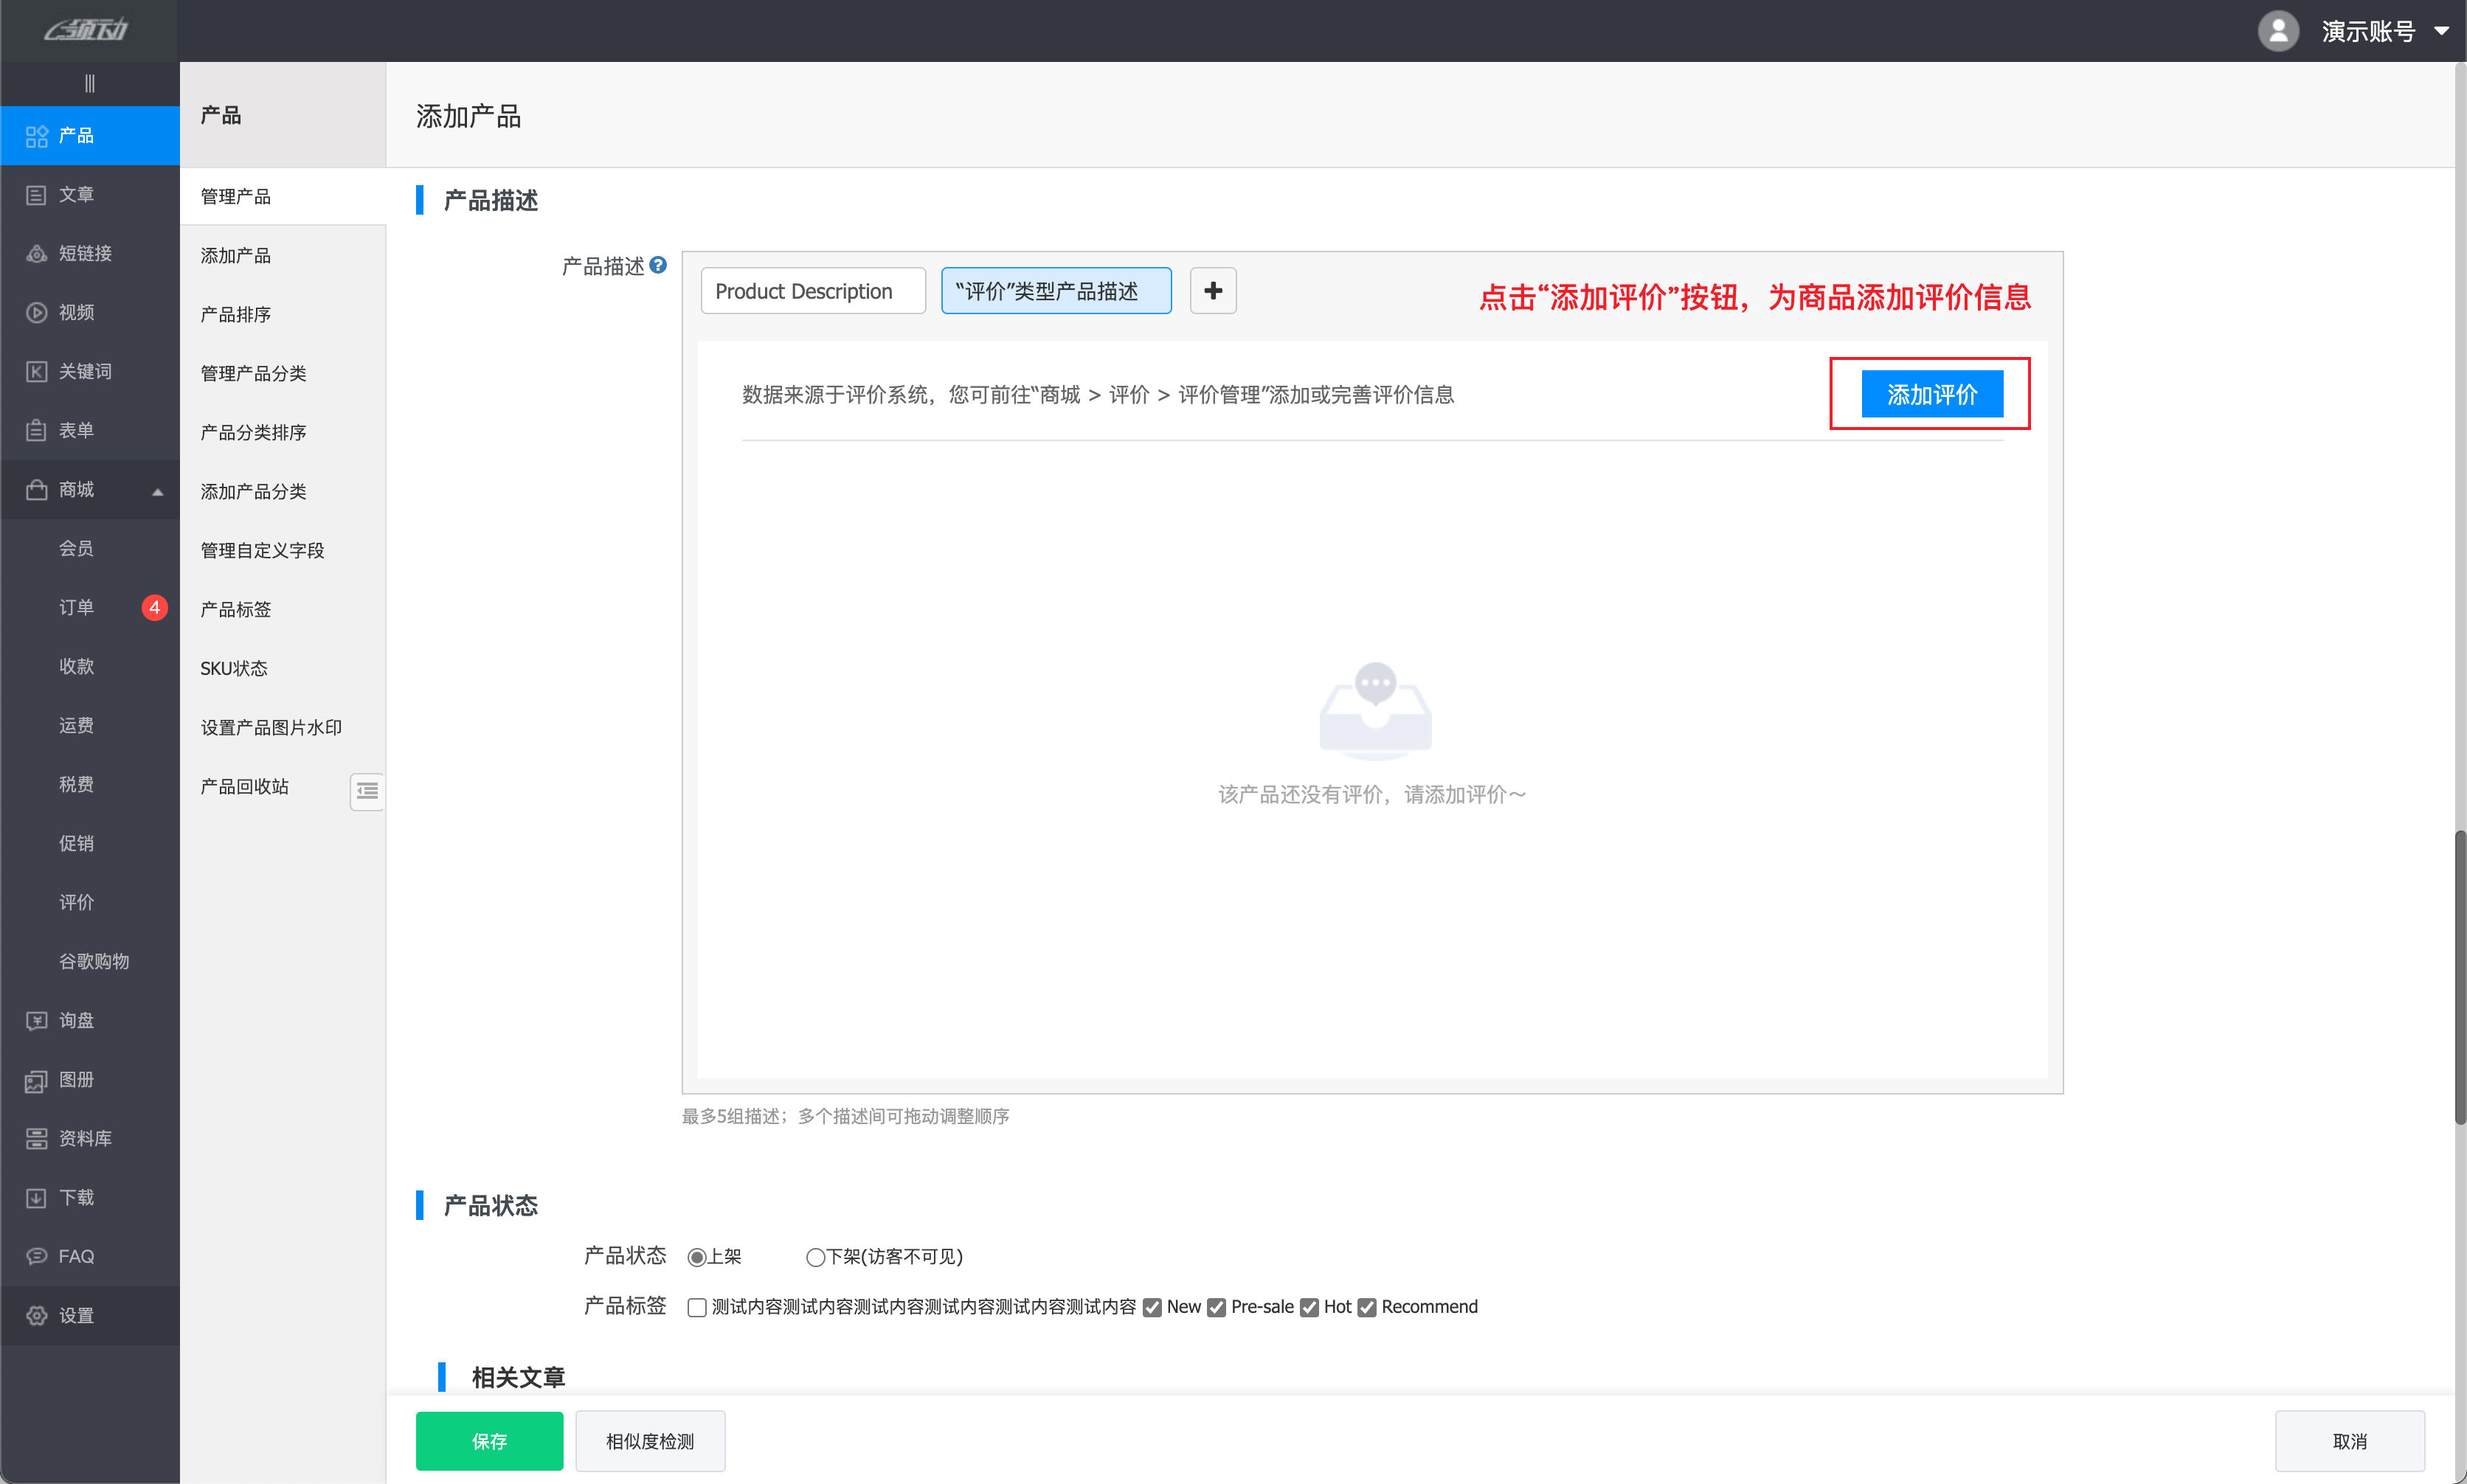Viewport: 2467px width, 1484px height.
Task: Click the help question mark beside 产品描述
Action: coord(658,265)
